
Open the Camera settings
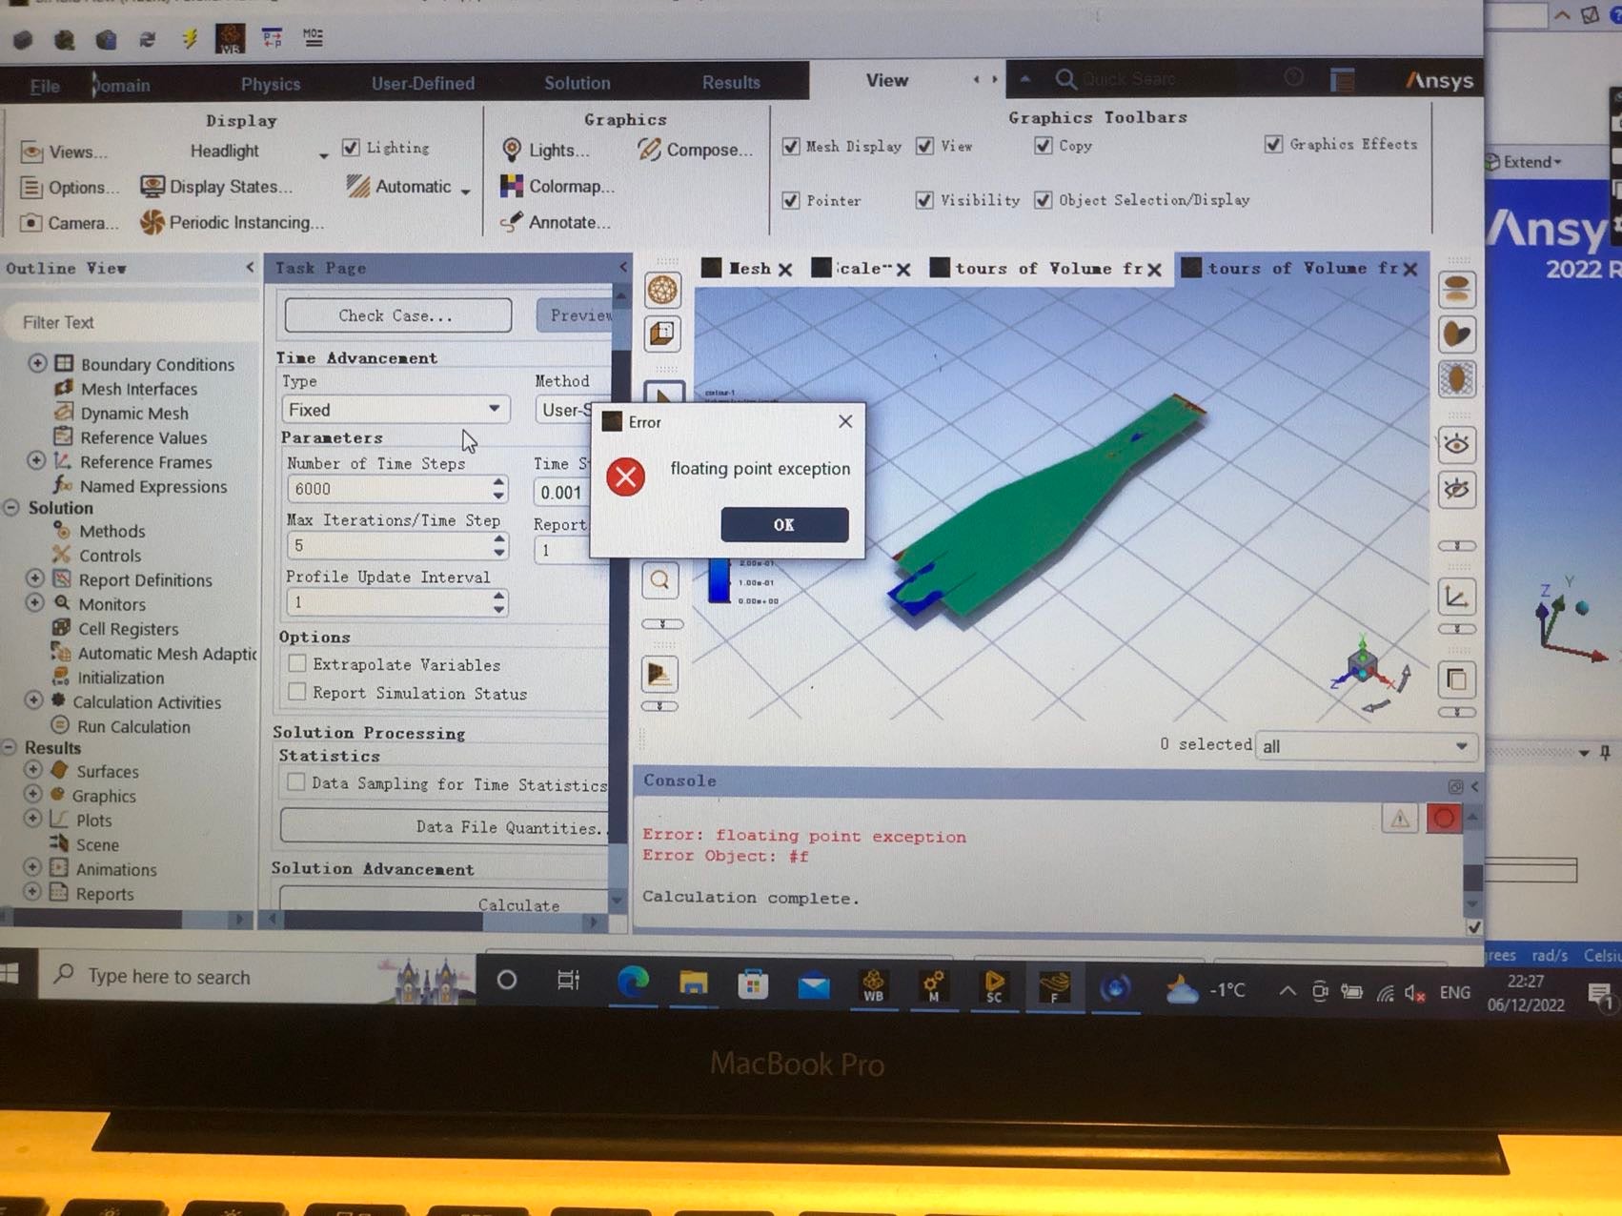coord(70,223)
